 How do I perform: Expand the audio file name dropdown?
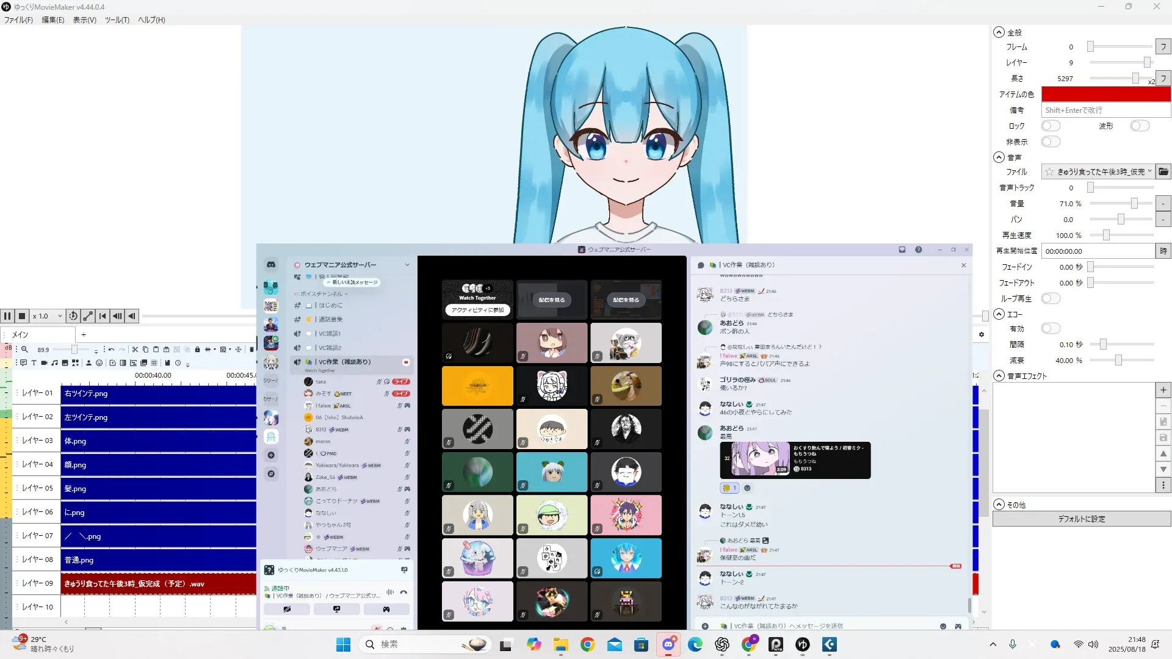[x=1149, y=171]
